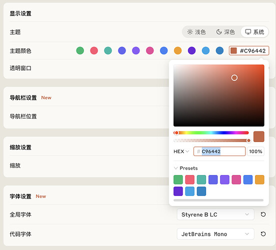Open the code font dropdown JetBrains Mono
This screenshot has width=276, height=250.
click(x=215, y=234)
